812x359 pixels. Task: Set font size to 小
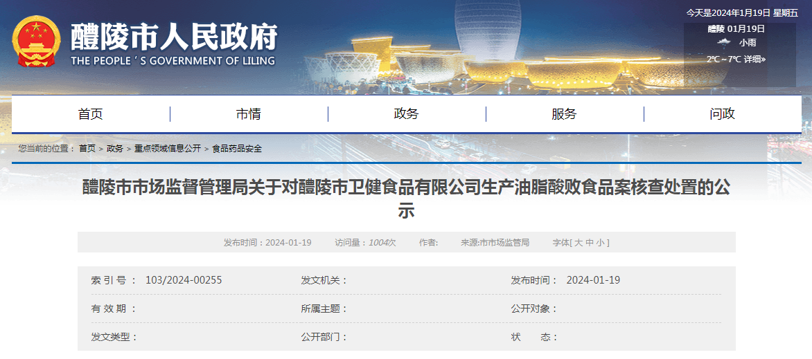click(x=600, y=243)
